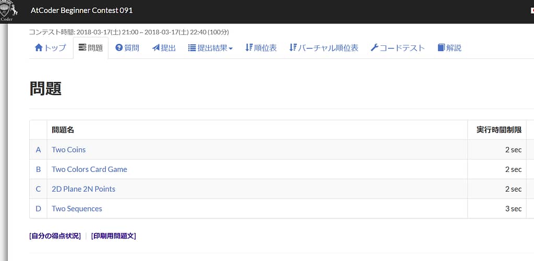Viewport: 534px width, 261px height.
Task: Click the wrench icon beside コードテスト
Action: point(374,47)
